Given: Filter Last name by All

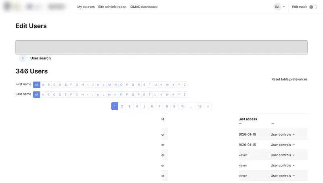Looking at the screenshot, I should 36,95.
